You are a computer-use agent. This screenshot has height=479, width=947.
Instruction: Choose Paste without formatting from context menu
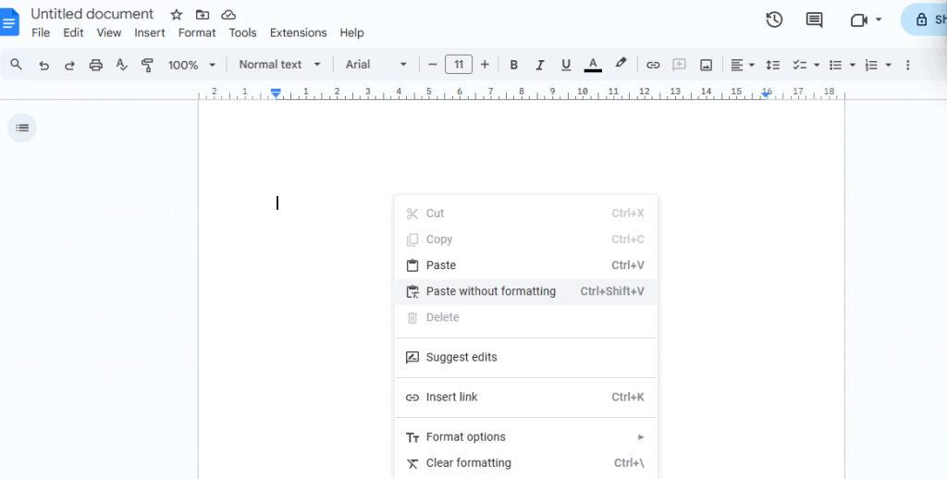pyautogui.click(x=490, y=291)
